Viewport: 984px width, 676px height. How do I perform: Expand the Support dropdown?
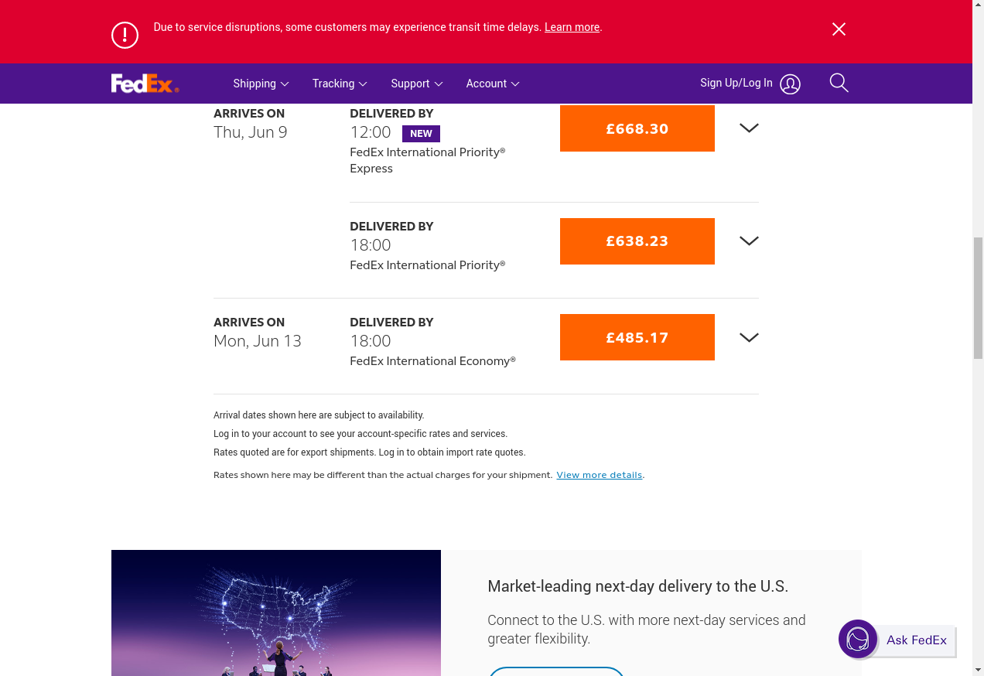416,84
